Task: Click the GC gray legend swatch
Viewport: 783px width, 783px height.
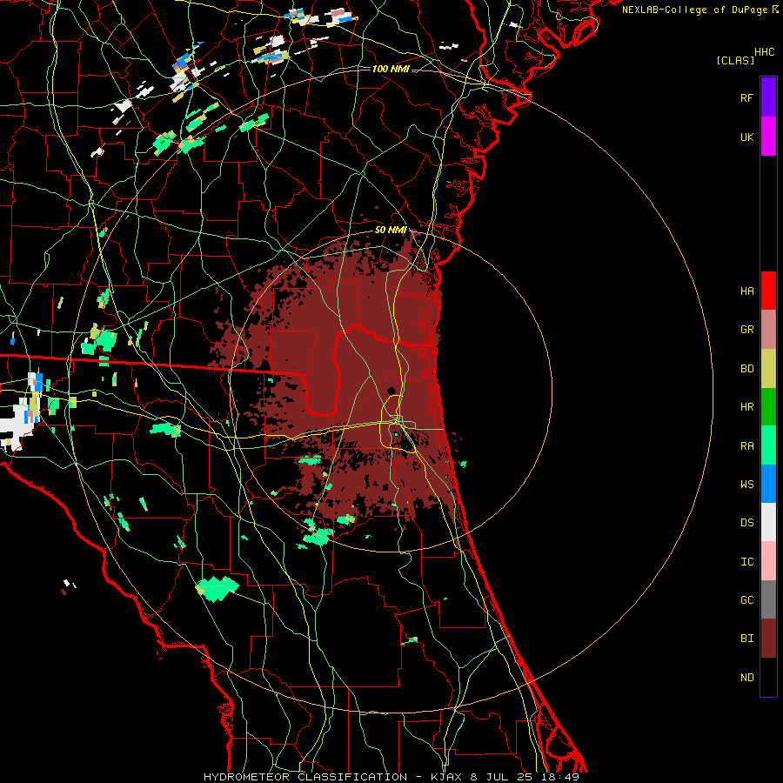Action: coord(768,599)
